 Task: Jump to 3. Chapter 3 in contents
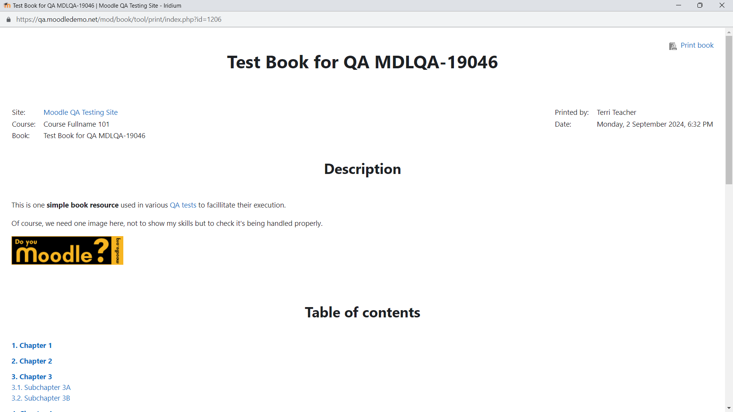32,377
